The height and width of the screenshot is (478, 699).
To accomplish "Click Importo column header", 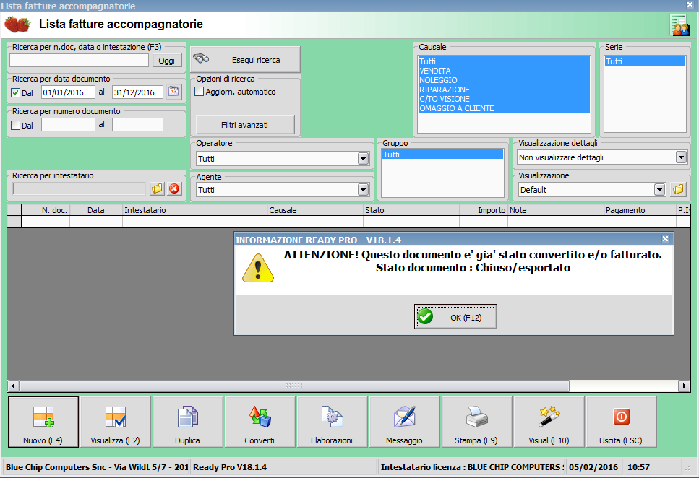I will 484,210.
